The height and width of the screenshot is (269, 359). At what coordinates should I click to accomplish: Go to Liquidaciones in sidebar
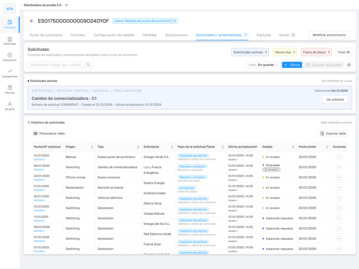10,73
